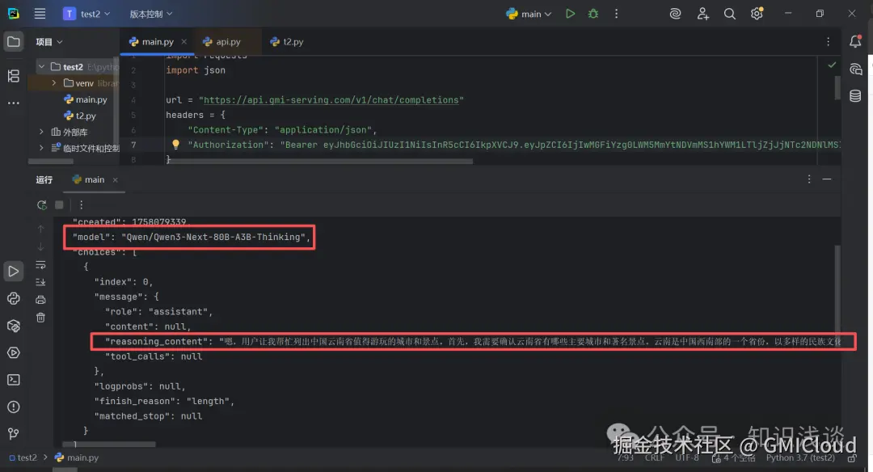Screen dimensions: 873x472
Task: Open the AI Assistant spiral icon in the title bar
Action: point(675,14)
